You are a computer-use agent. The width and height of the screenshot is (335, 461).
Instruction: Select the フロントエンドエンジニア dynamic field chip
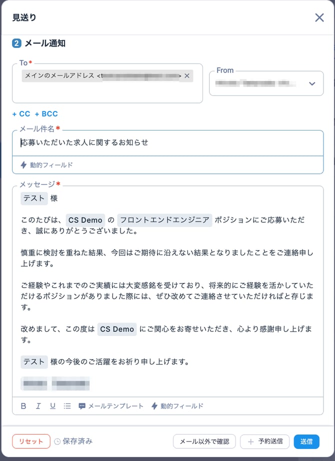165,220
